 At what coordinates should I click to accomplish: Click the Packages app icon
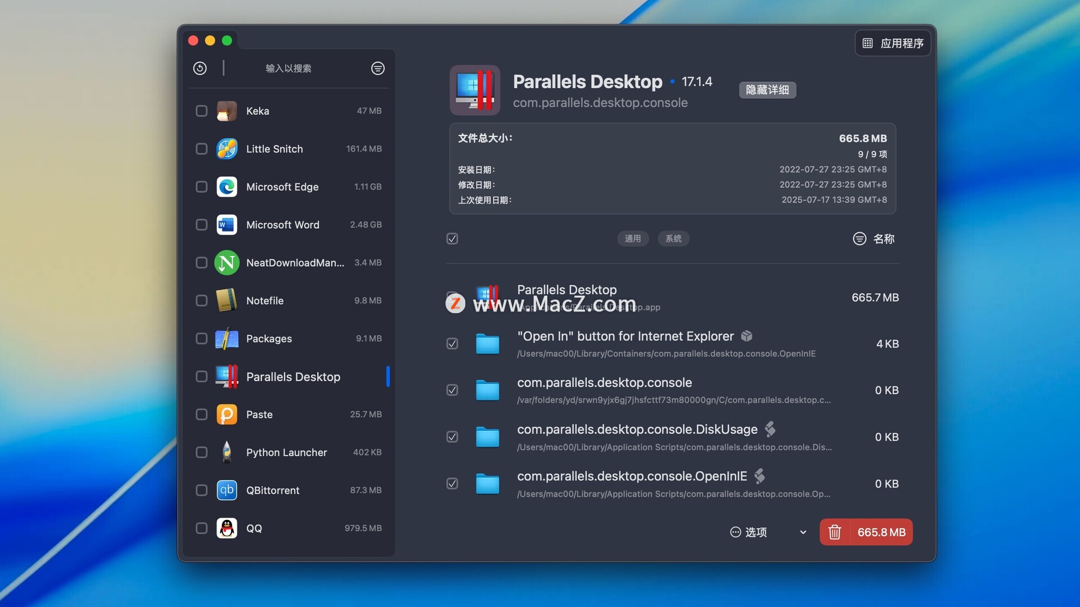(x=227, y=338)
